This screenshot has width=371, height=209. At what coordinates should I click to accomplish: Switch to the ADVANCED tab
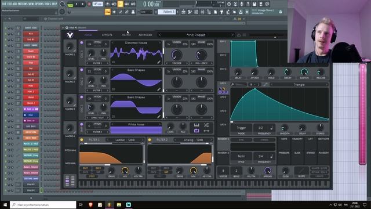tap(146, 35)
